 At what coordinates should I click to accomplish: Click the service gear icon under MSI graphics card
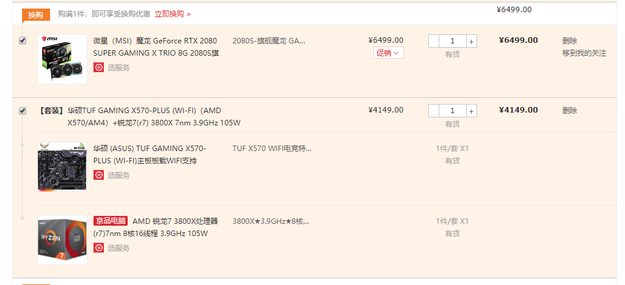click(98, 67)
